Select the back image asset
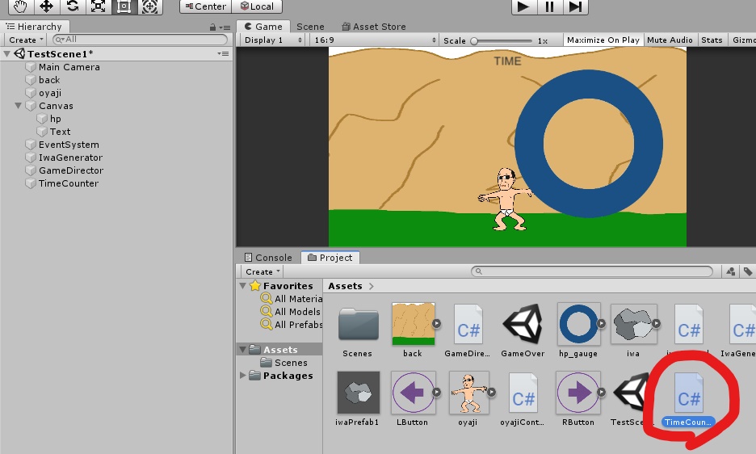 pyautogui.click(x=413, y=332)
